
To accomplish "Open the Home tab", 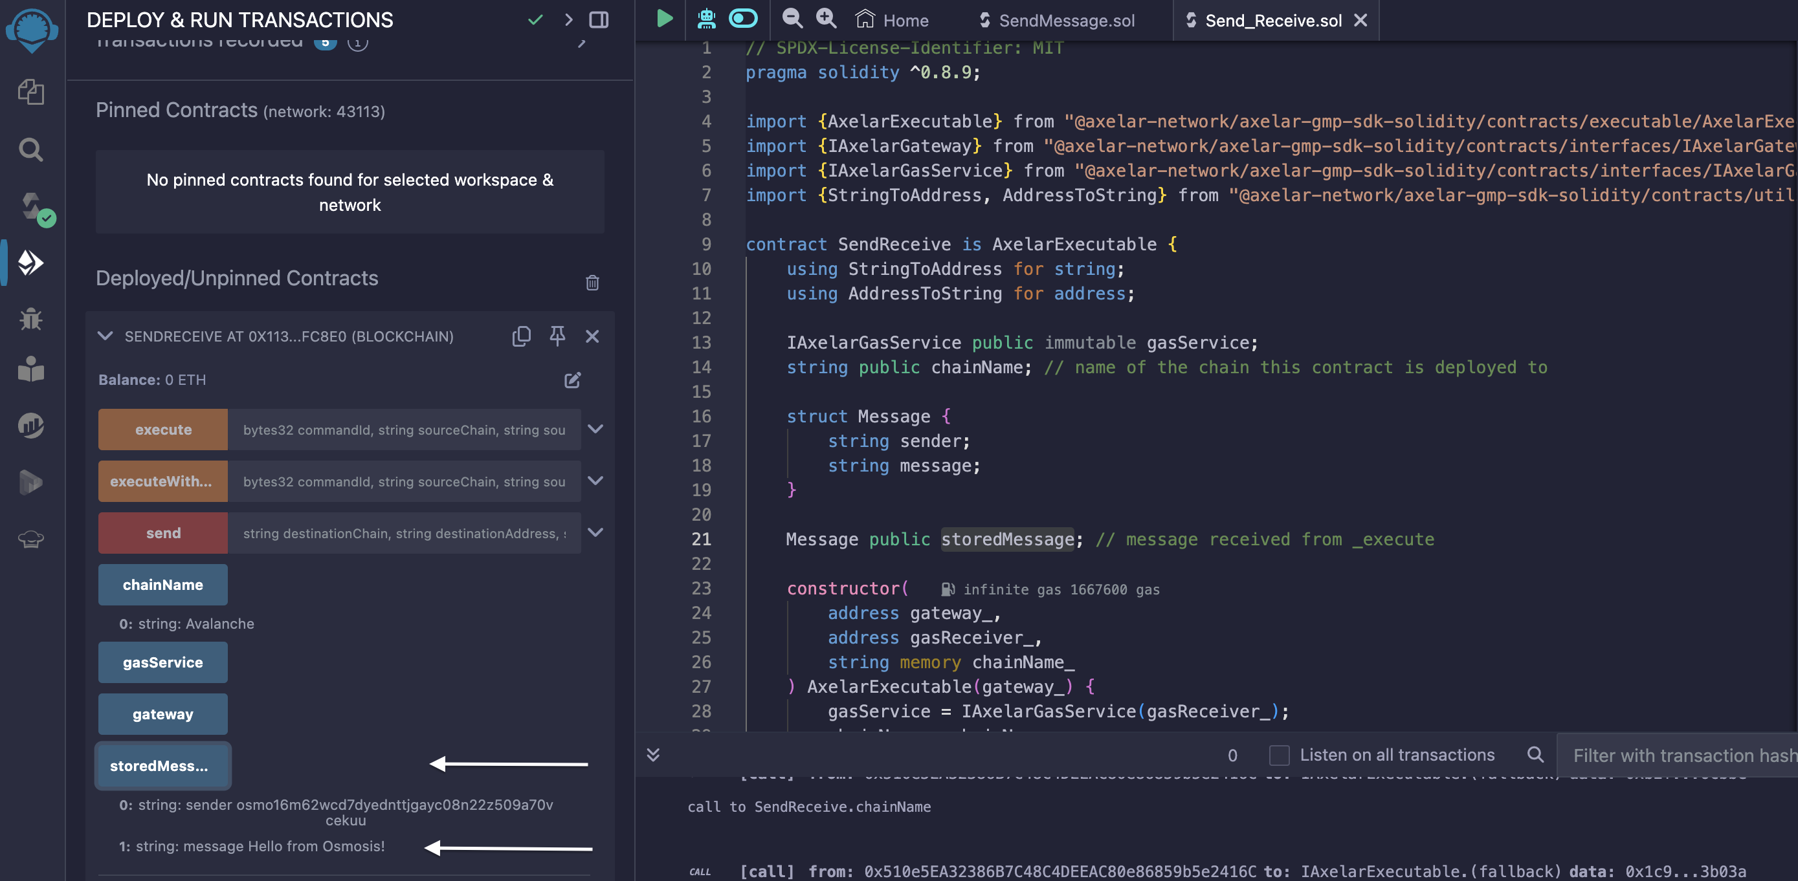I will point(893,20).
